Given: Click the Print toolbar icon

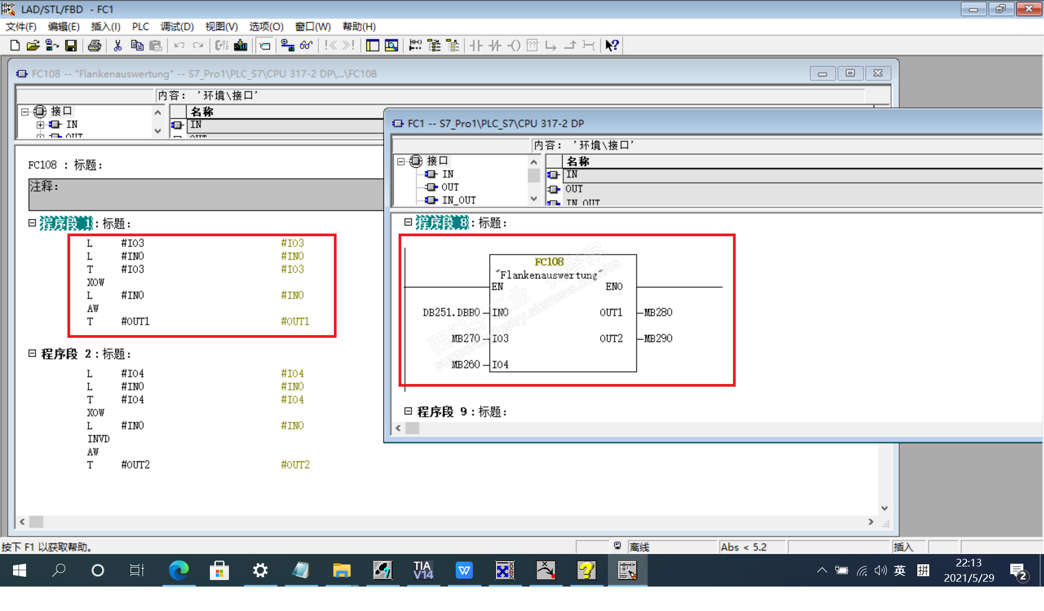Looking at the screenshot, I should [95, 46].
